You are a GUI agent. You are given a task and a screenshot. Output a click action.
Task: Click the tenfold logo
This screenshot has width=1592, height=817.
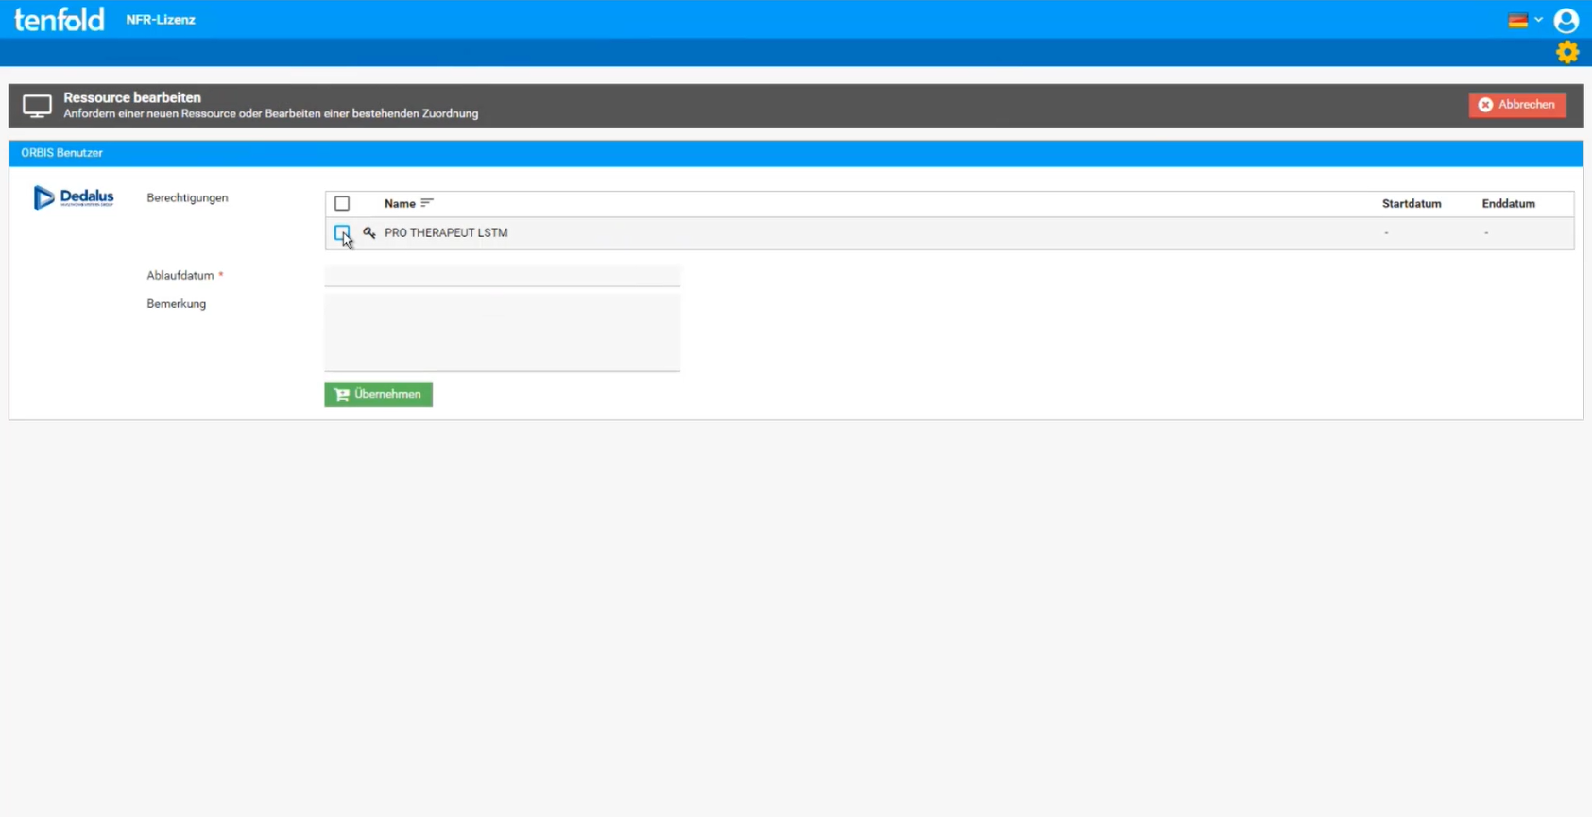[x=59, y=20]
